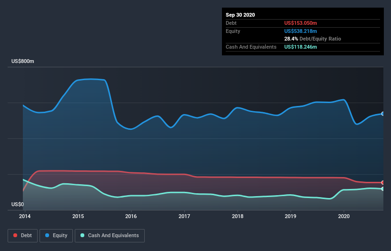The height and width of the screenshot is (251, 391).
Task: Click the 2019 x-axis label
Action: click(291, 216)
